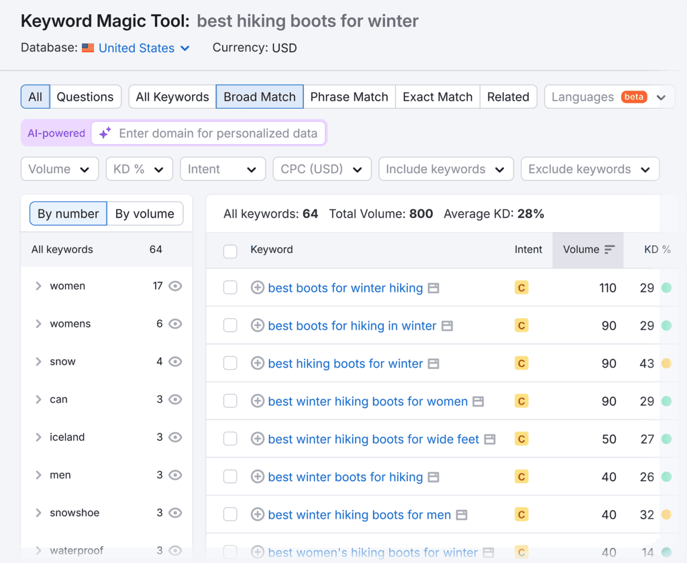Check the box for 'best winter hiking boots for women'

point(230,401)
